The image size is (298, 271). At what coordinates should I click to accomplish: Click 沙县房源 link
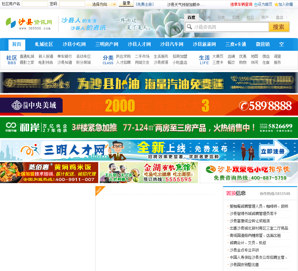[161, 63]
